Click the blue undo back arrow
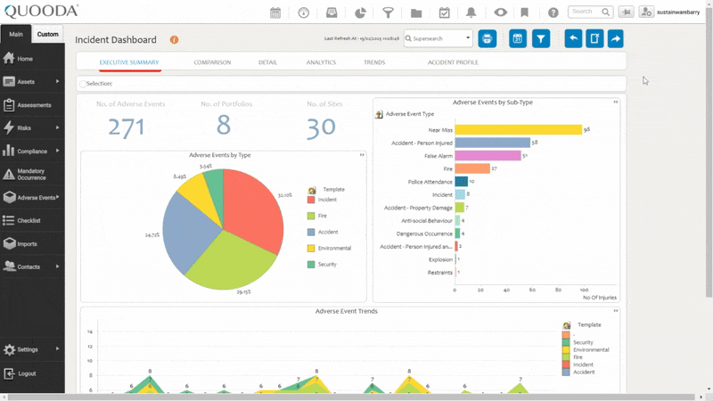713x401 pixels. (573, 38)
